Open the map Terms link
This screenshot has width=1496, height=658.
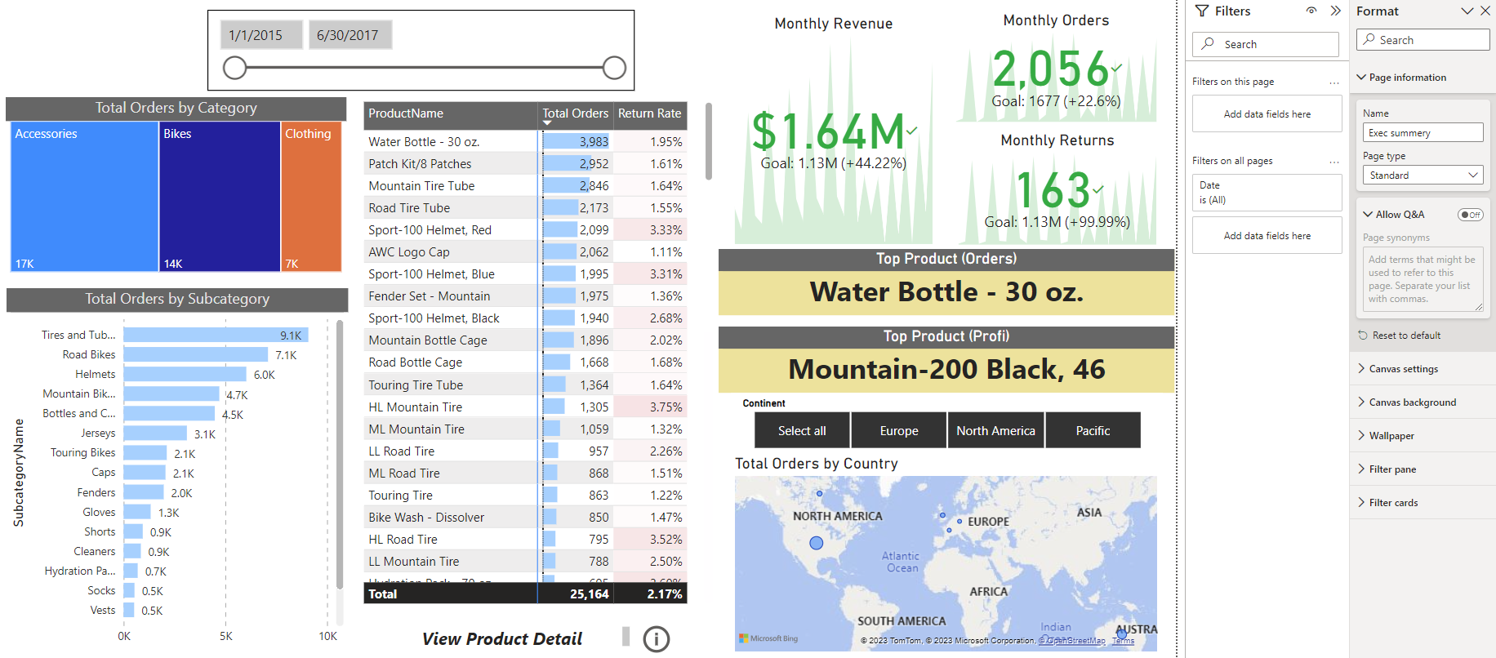point(1123,641)
